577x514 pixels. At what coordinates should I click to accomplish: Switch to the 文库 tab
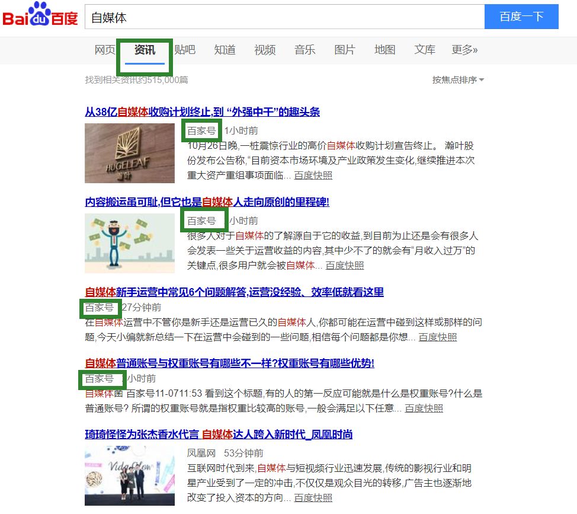coord(425,50)
